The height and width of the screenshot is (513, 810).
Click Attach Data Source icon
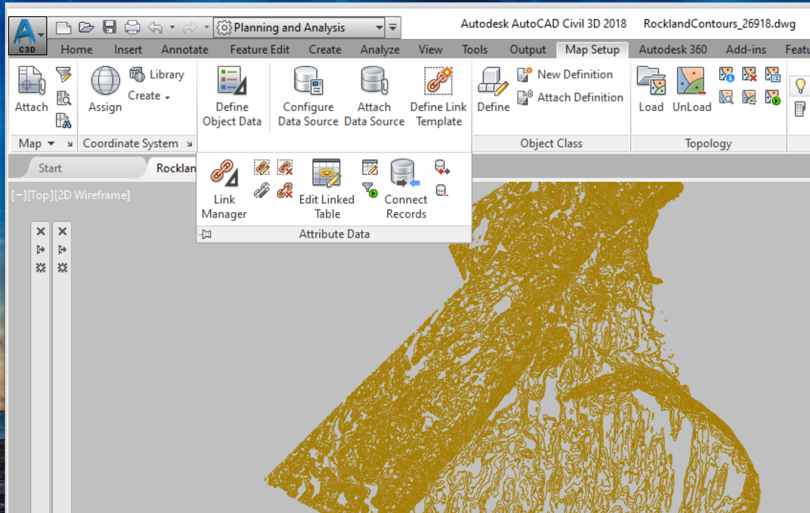[x=374, y=81]
